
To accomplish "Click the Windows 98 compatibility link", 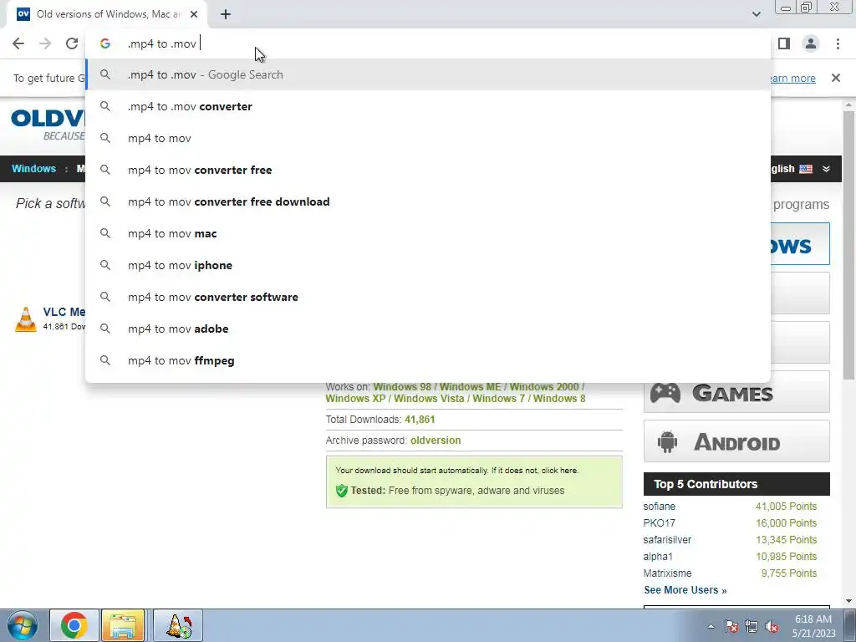I will tap(402, 386).
